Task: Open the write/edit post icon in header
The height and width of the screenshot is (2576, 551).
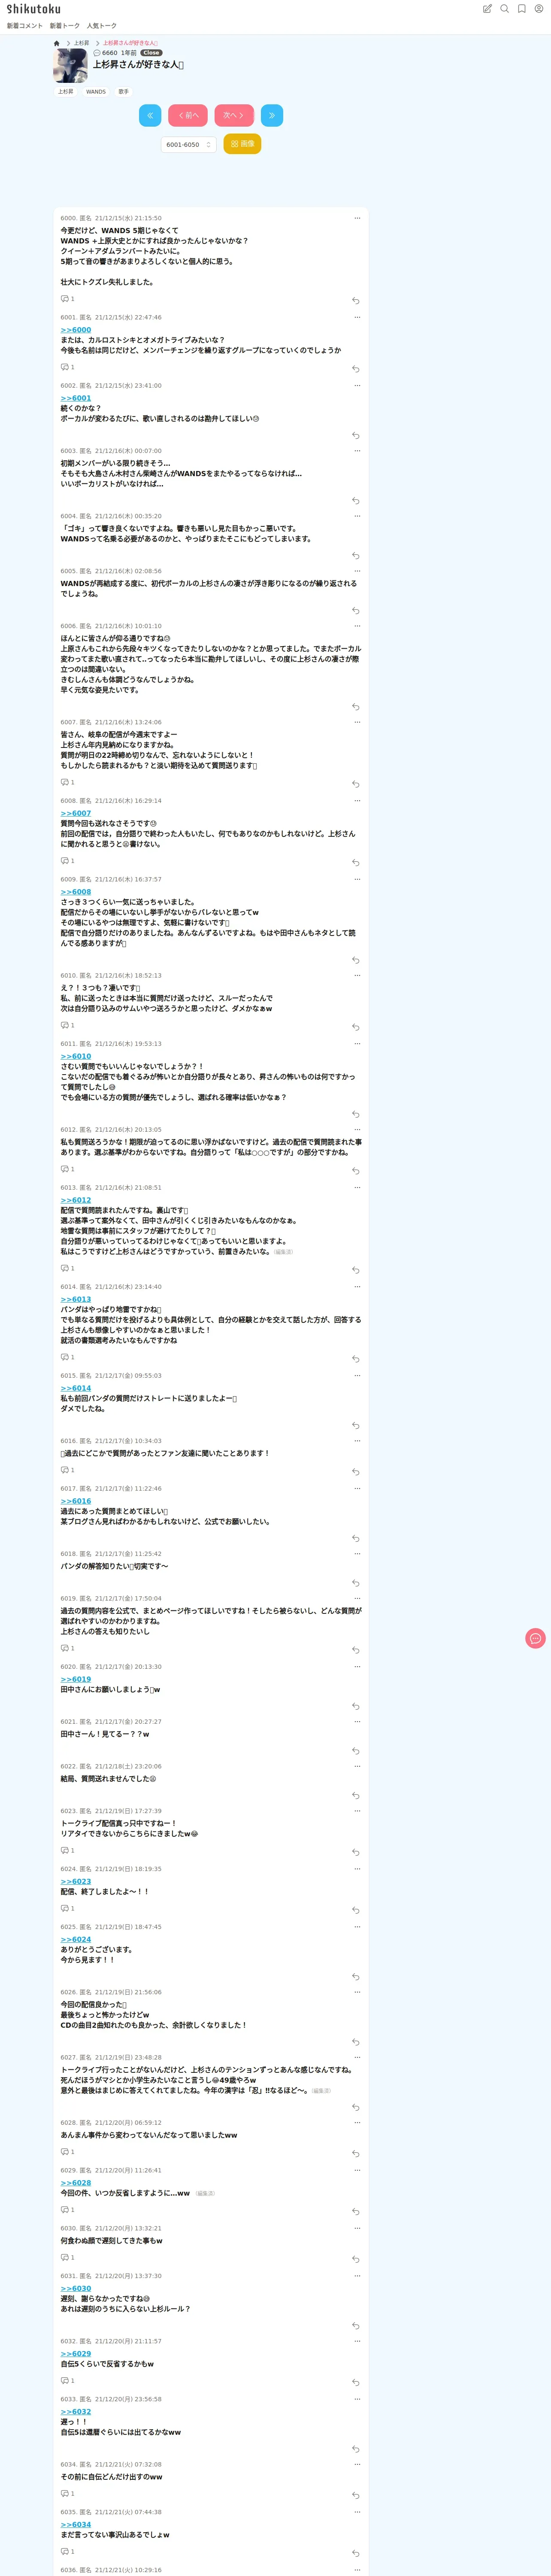Action: 487,9
